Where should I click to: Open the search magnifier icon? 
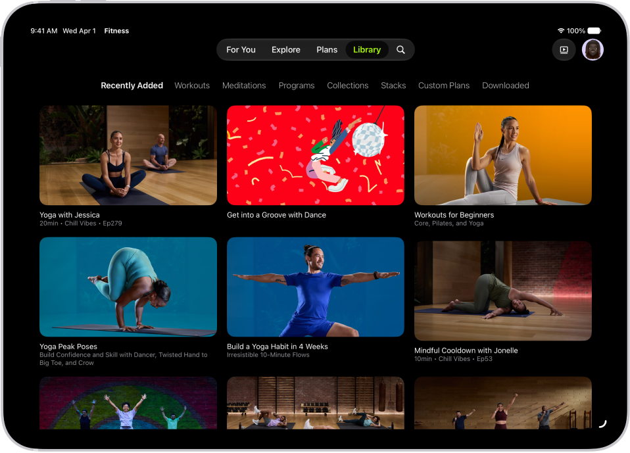(x=400, y=50)
